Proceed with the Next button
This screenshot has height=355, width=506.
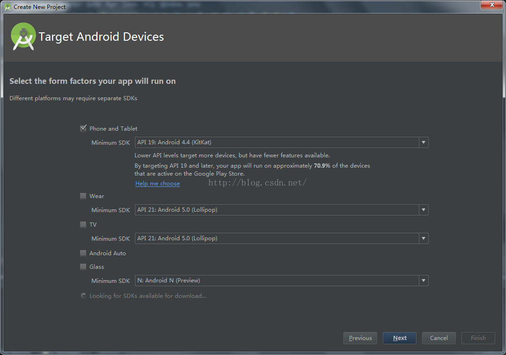click(400, 338)
